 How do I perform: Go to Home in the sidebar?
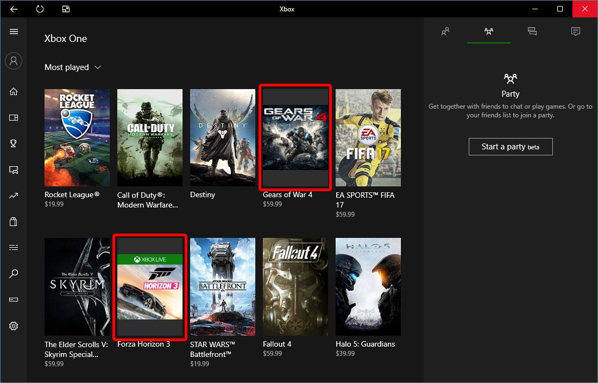pyautogui.click(x=14, y=91)
